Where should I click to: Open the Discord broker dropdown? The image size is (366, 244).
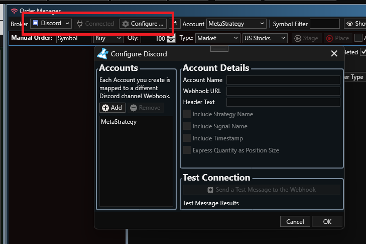[51, 24]
